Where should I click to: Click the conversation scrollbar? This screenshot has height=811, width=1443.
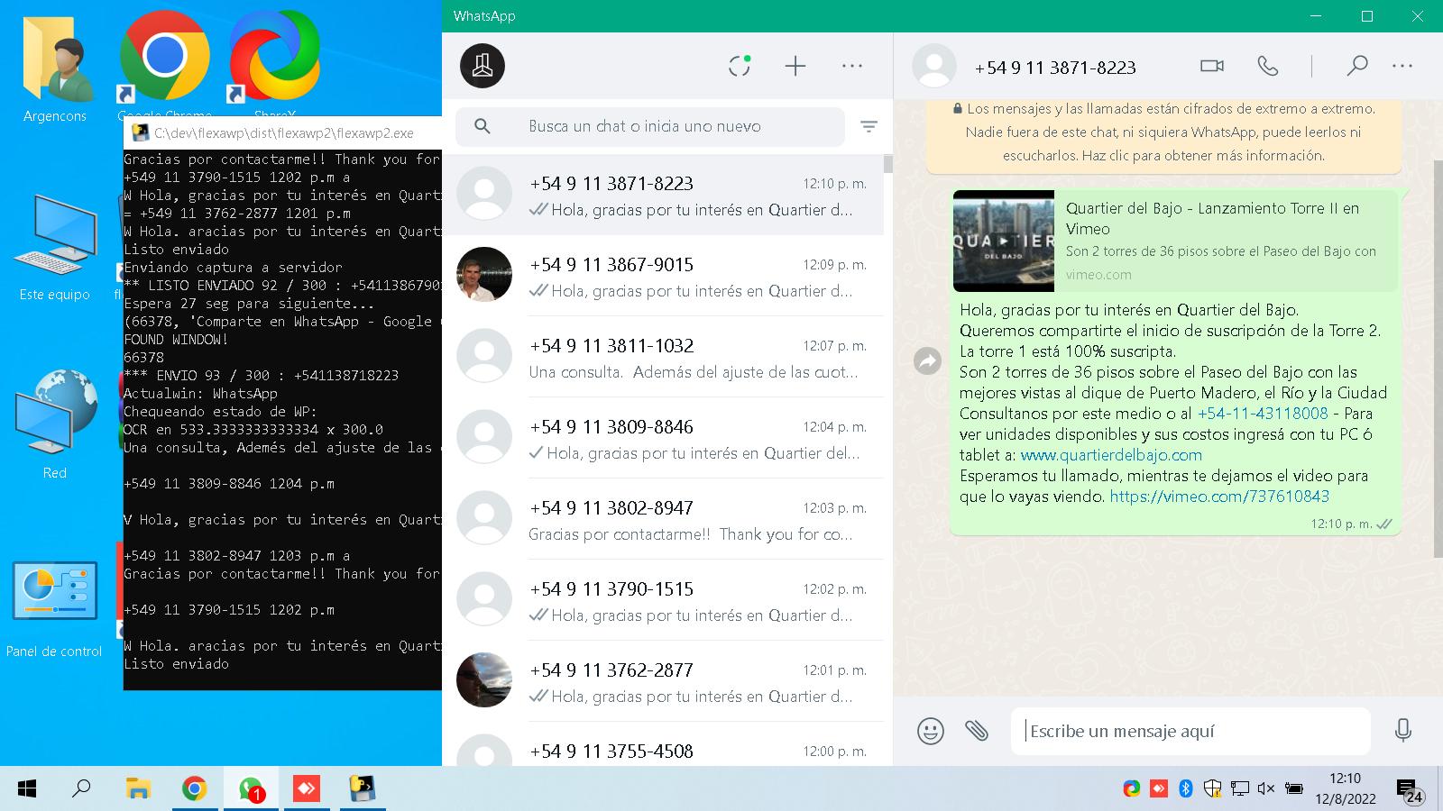[1438, 359]
